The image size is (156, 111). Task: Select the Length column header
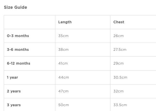point(65,22)
